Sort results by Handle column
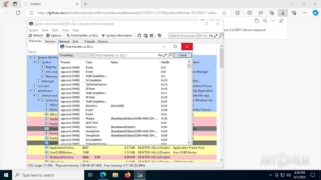 [x=170, y=62]
